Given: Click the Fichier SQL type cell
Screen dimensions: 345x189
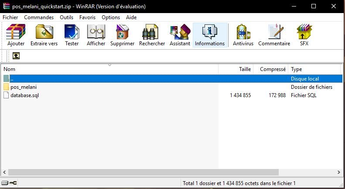Looking at the screenshot, I should pyautogui.click(x=304, y=95).
